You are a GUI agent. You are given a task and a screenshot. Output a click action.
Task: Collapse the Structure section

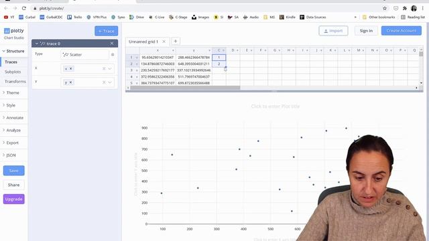tap(13, 51)
